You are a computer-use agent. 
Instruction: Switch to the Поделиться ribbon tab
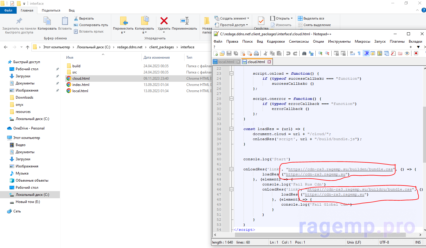pos(51,10)
